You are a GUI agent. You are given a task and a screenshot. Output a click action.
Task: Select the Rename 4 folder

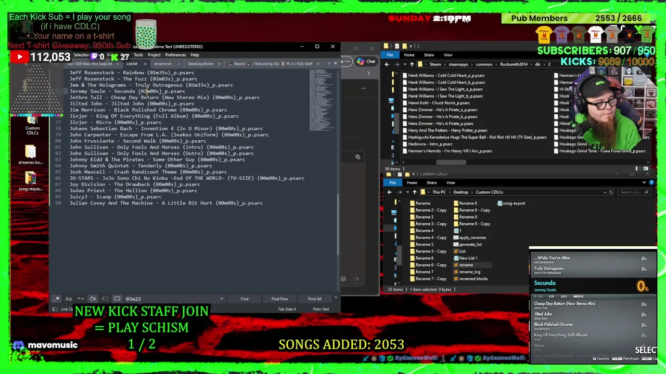click(x=421, y=231)
